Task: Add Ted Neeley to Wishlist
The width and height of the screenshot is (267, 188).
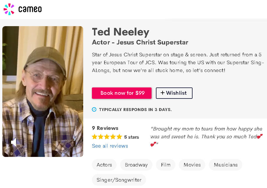Action: point(174,93)
